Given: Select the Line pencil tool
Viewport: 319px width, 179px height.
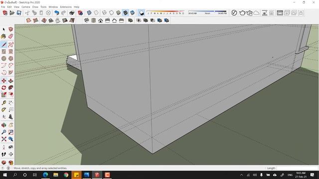Looking at the screenshot, I should pos(4,44).
